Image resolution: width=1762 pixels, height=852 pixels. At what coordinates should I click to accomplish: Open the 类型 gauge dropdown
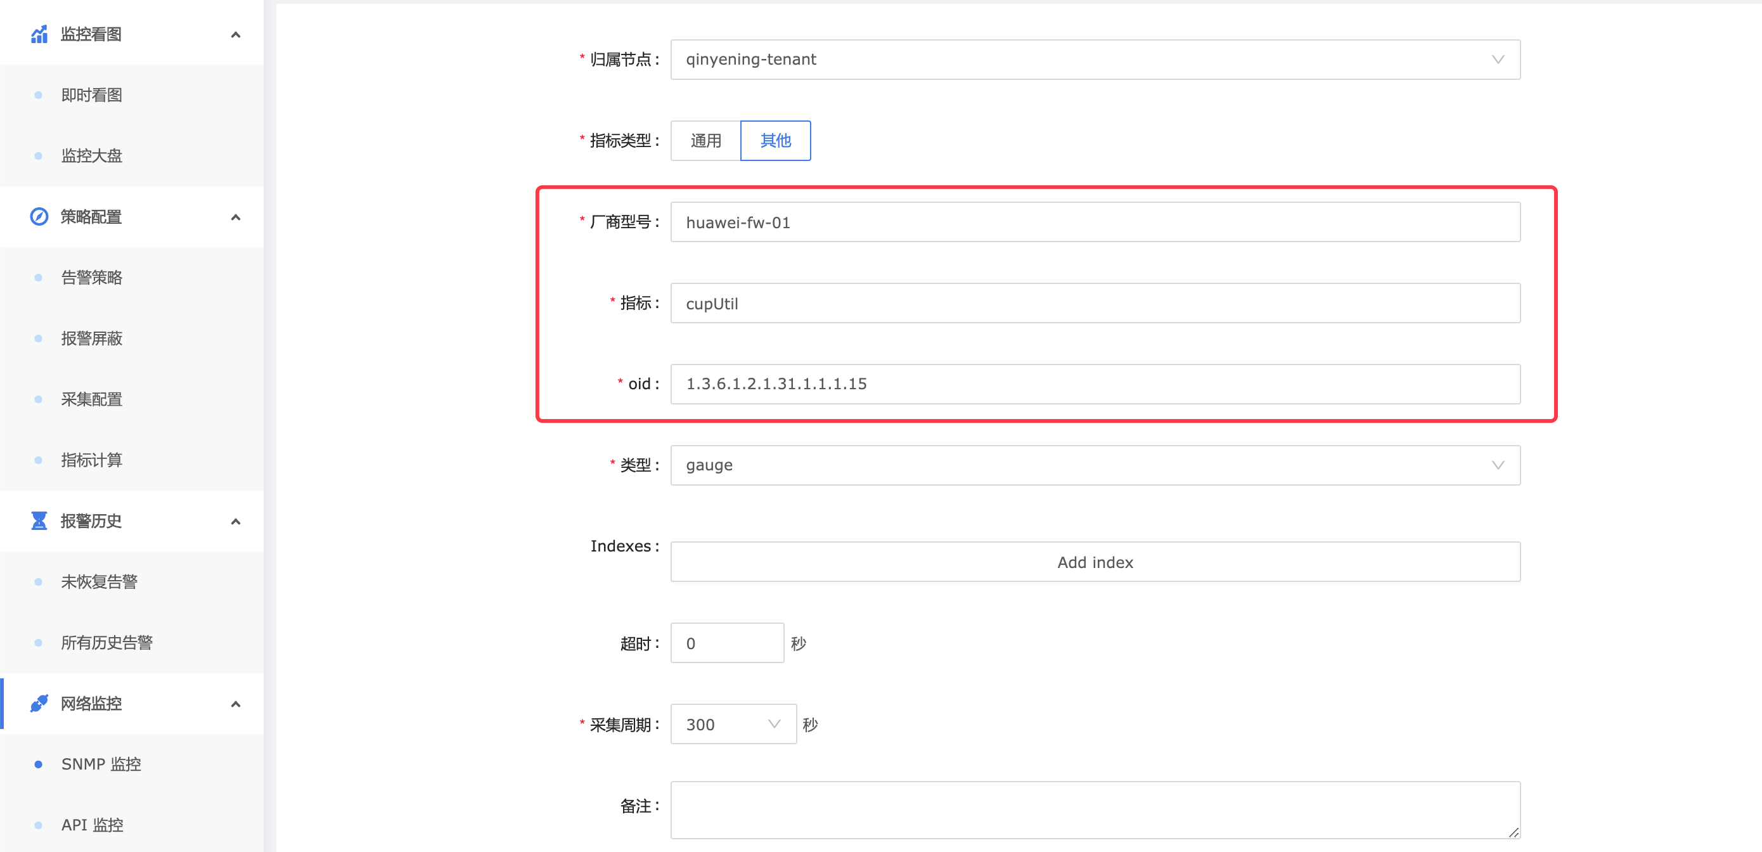coord(1095,465)
